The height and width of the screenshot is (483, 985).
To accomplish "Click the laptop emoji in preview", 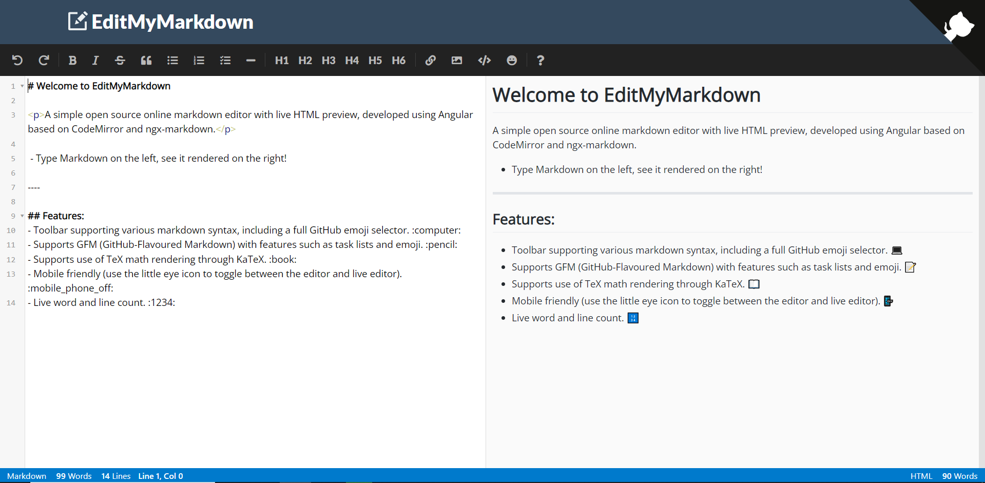I will pos(897,250).
